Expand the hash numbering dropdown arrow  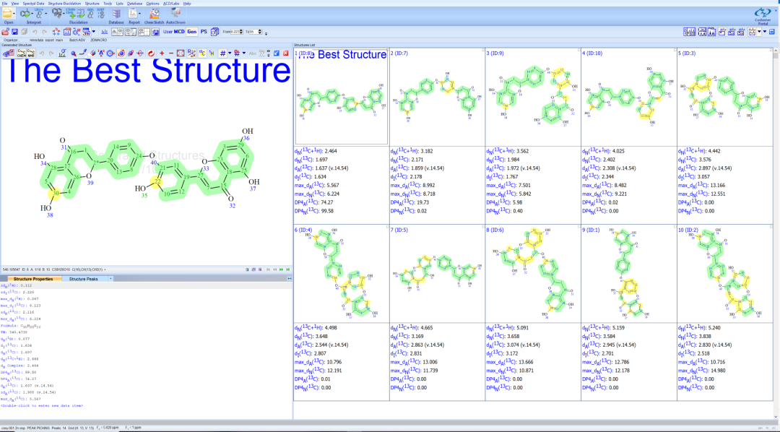point(230,53)
